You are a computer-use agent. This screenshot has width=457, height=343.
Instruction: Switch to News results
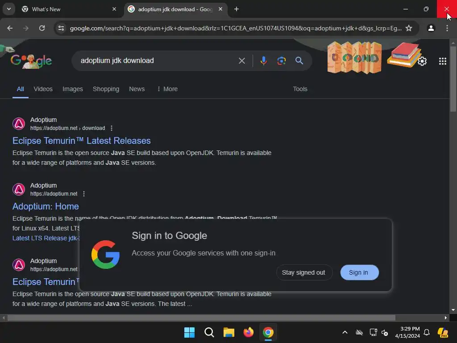pos(137,89)
